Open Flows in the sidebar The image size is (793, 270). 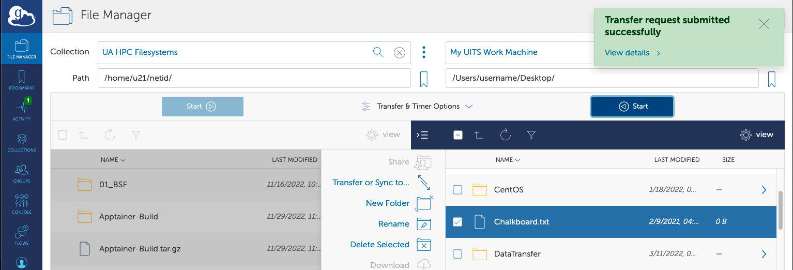coord(21,235)
